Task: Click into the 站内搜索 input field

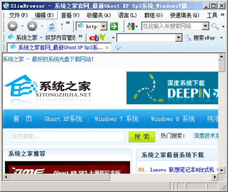Action: tap(68, 137)
